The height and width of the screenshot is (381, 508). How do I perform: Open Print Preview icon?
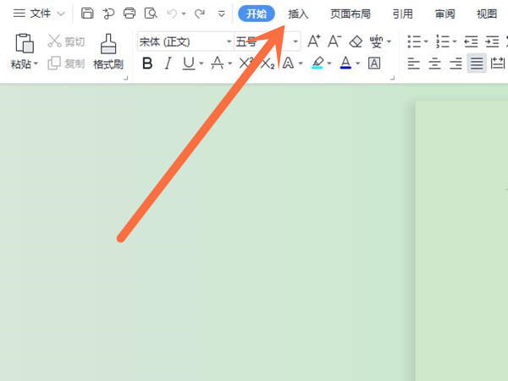pos(151,14)
